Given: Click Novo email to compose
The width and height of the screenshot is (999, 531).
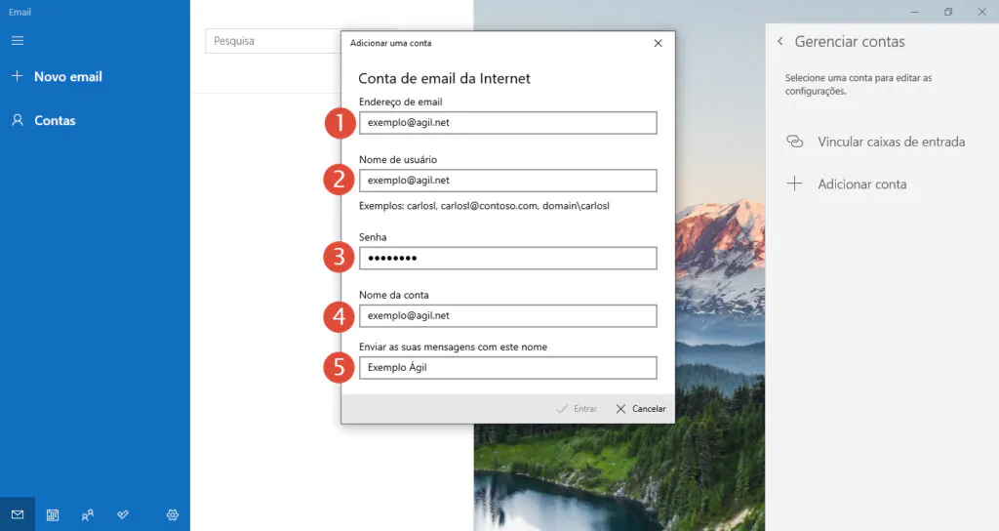Looking at the screenshot, I should [x=68, y=76].
